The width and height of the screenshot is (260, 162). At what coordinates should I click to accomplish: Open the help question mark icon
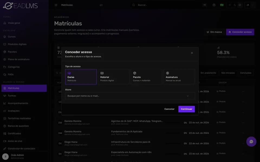pos(214,5)
